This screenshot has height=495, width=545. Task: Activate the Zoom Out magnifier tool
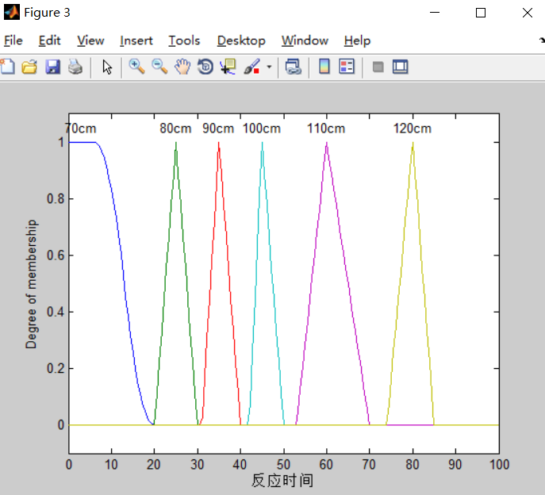pyautogui.click(x=159, y=67)
